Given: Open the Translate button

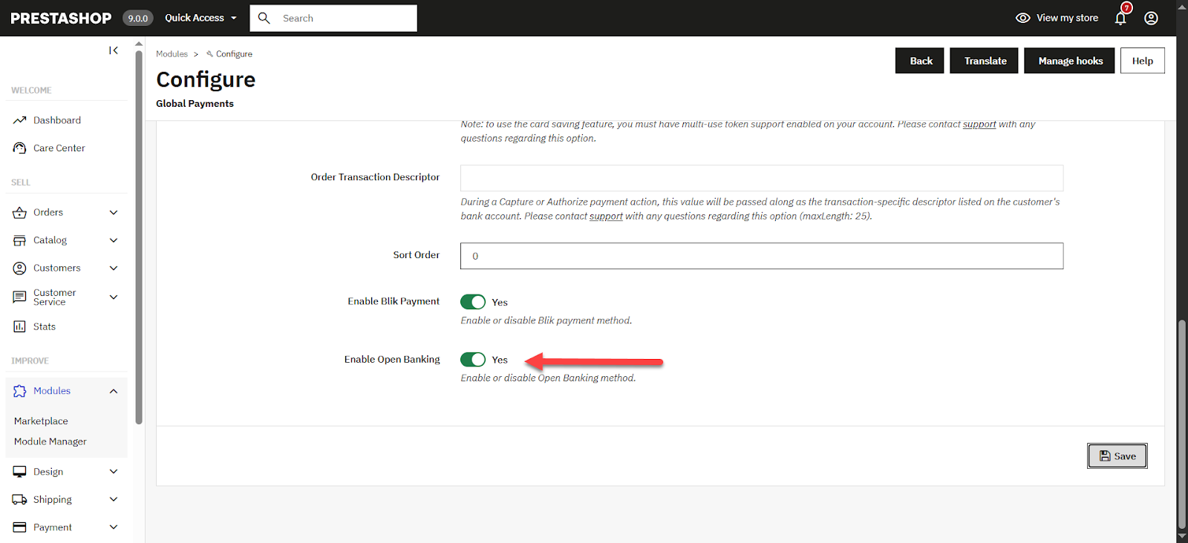Looking at the screenshot, I should coord(985,61).
